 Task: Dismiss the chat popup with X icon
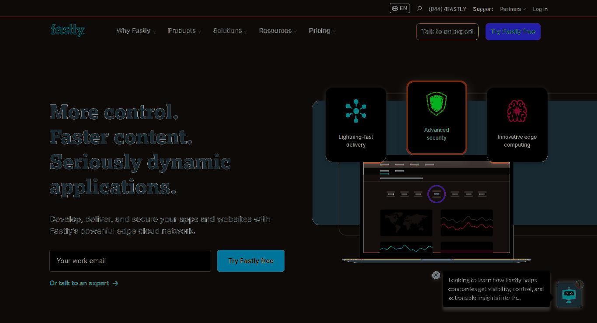[436, 275]
